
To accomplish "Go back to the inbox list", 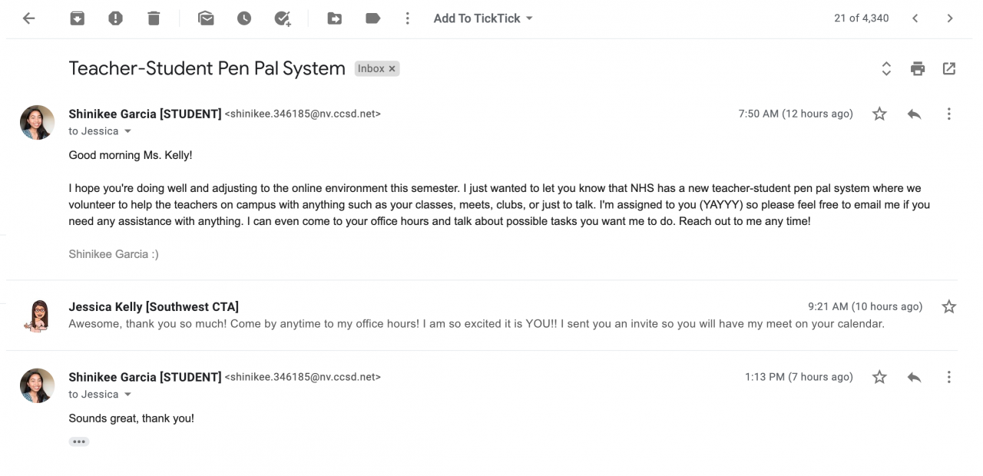I will point(29,18).
